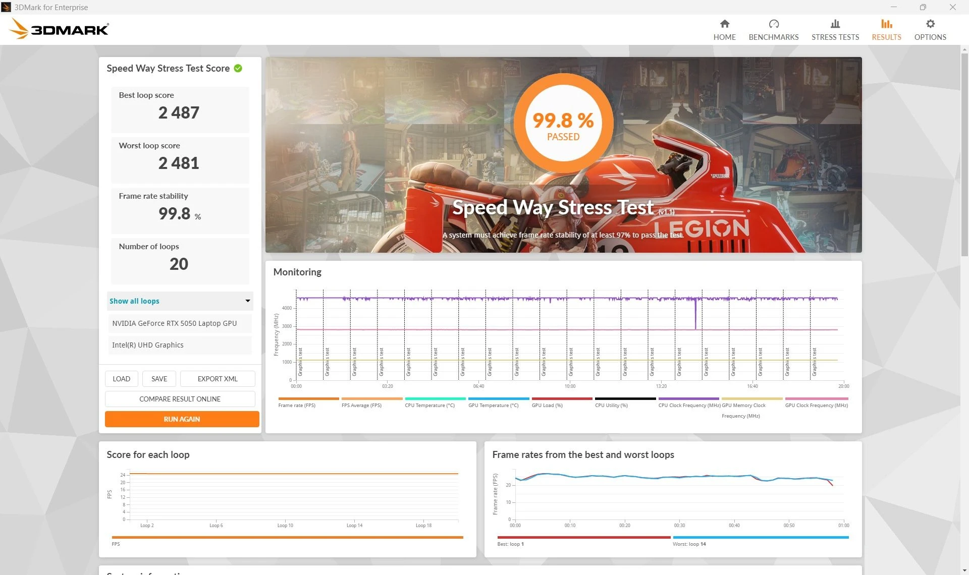
Task: Toggle the Frame rate (FPS) legend swatch
Action: point(308,399)
